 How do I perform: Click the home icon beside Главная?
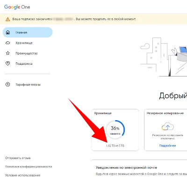(7, 32)
